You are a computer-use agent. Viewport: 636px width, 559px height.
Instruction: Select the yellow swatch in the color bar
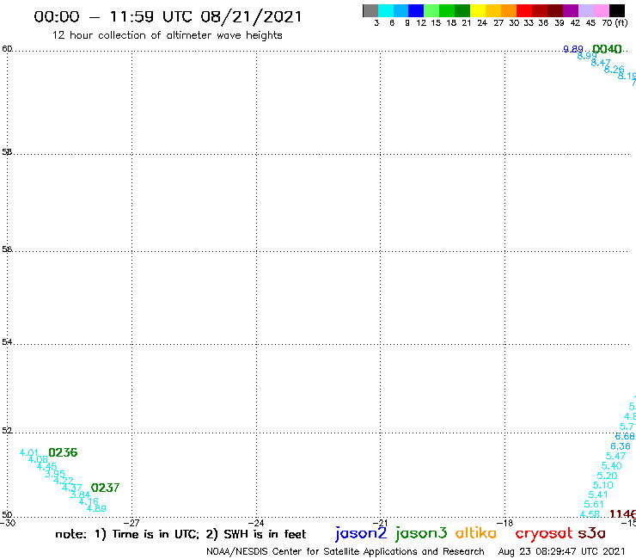[x=478, y=10]
